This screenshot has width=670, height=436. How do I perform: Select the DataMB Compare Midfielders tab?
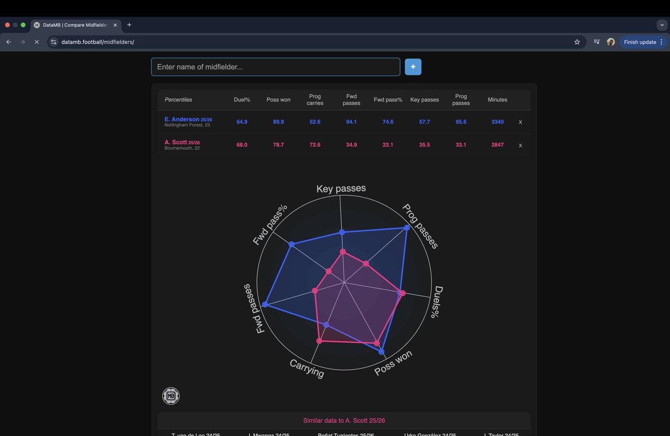pos(76,25)
